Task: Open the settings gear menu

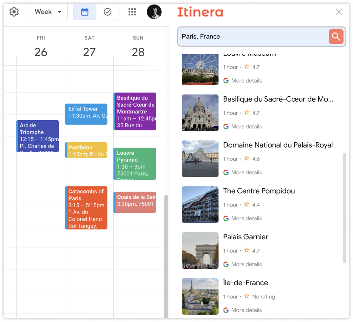Action: tap(14, 12)
